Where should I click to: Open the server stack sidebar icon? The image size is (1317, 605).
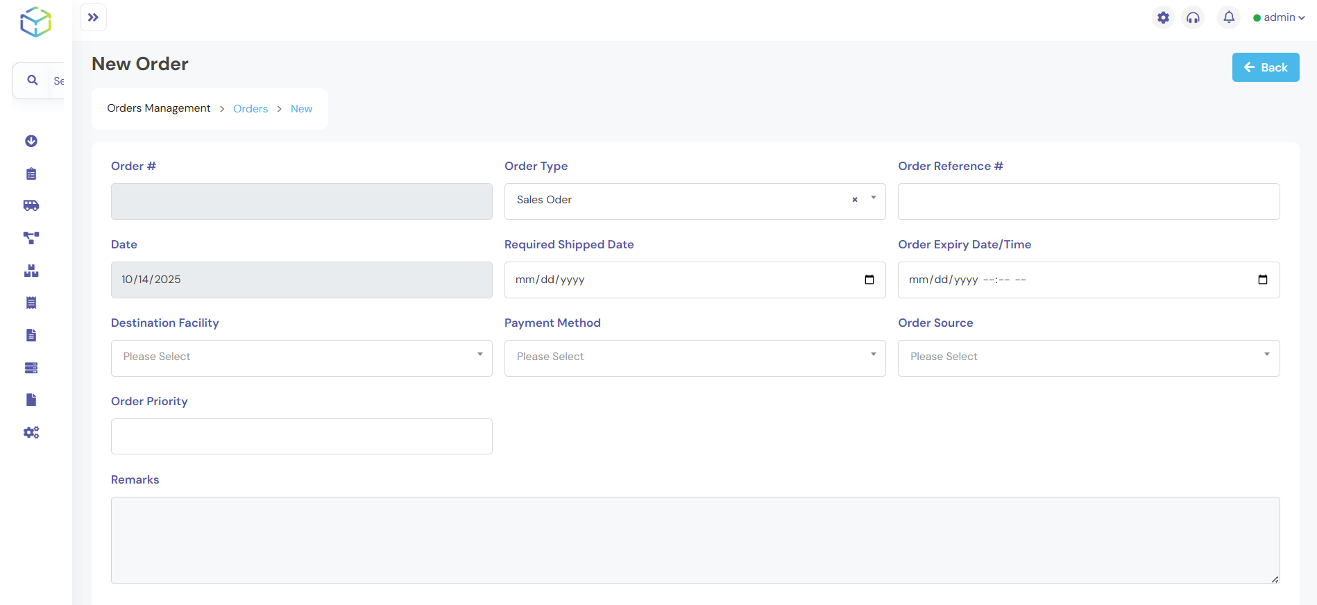click(x=31, y=368)
